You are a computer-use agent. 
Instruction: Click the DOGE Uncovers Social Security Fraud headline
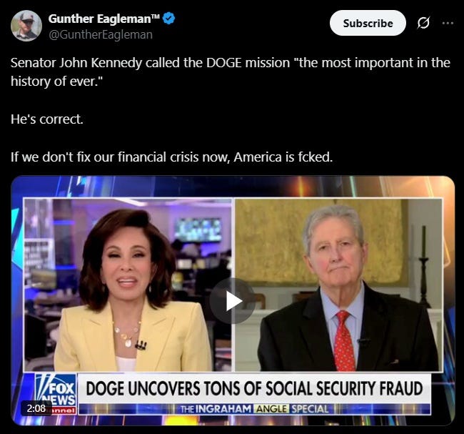click(x=254, y=388)
